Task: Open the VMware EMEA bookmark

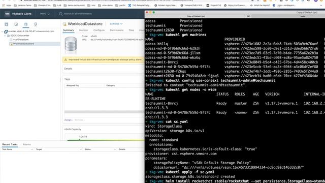Action: pos(192,6)
